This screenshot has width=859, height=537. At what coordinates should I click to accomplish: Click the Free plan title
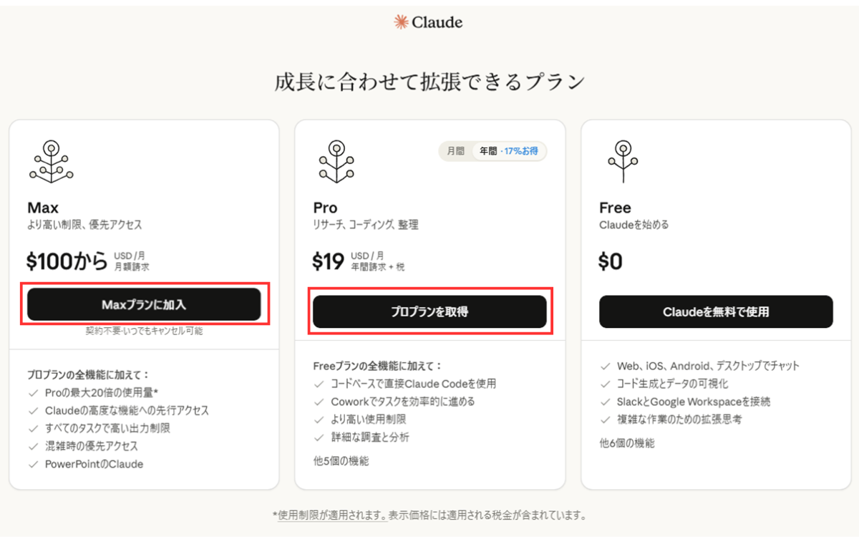615,208
